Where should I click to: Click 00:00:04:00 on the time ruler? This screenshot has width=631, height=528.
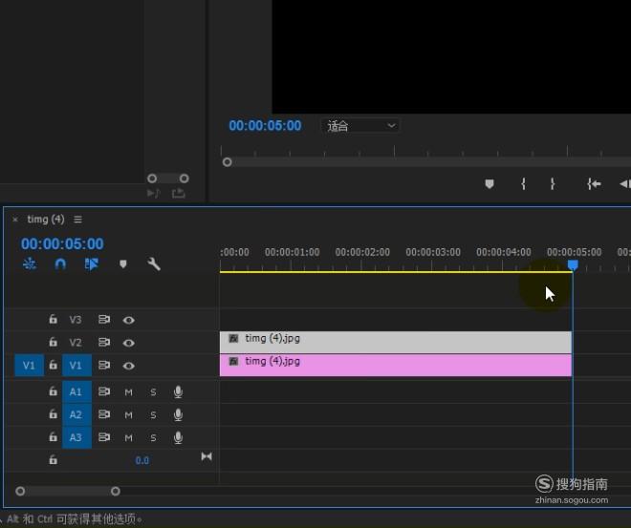pyautogui.click(x=504, y=252)
